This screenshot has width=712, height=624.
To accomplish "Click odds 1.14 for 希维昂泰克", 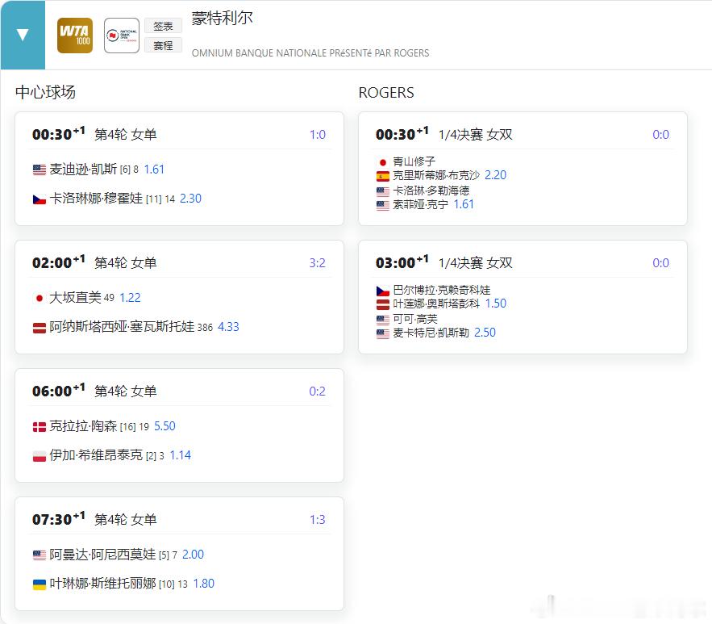I will click(181, 455).
